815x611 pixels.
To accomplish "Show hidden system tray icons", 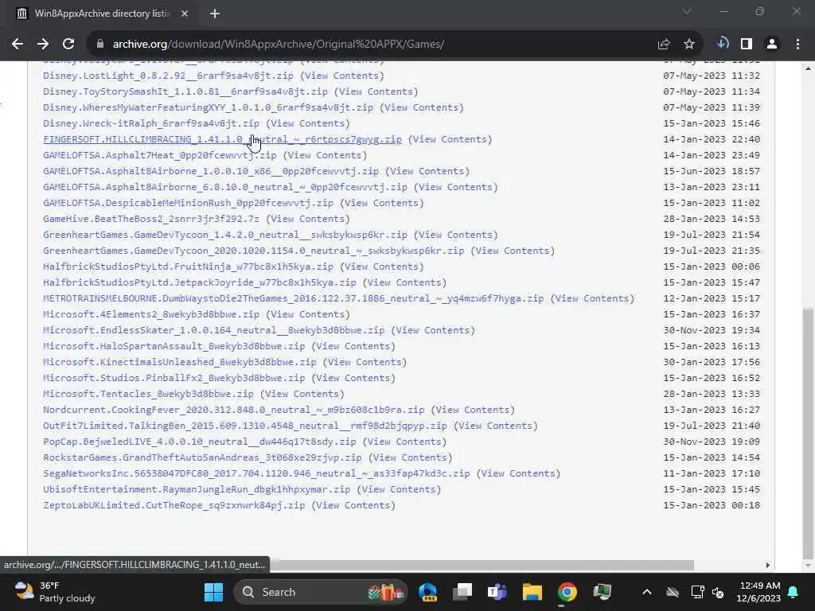I will point(646,592).
